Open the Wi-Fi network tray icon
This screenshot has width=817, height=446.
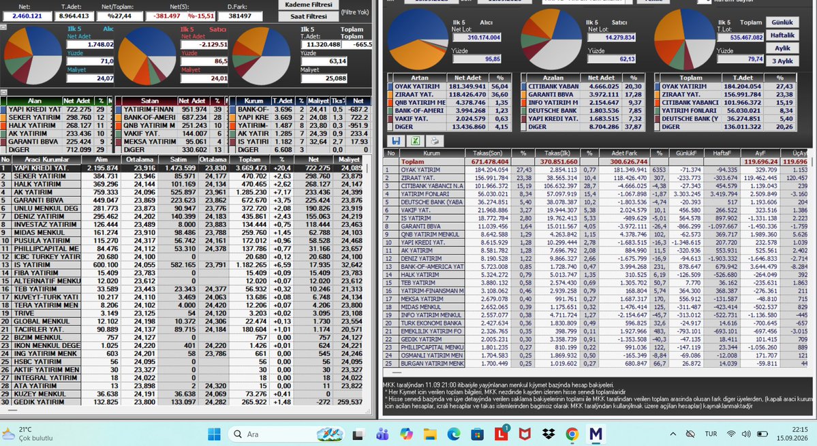pos(732,434)
